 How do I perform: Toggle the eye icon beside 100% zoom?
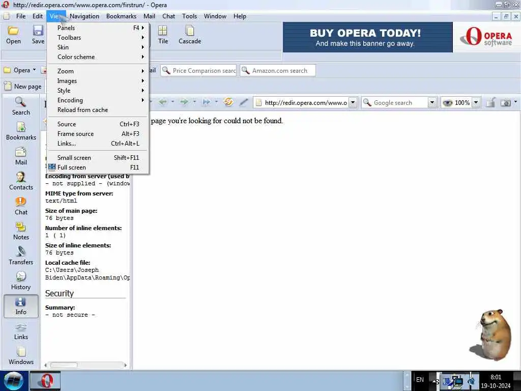click(x=448, y=103)
